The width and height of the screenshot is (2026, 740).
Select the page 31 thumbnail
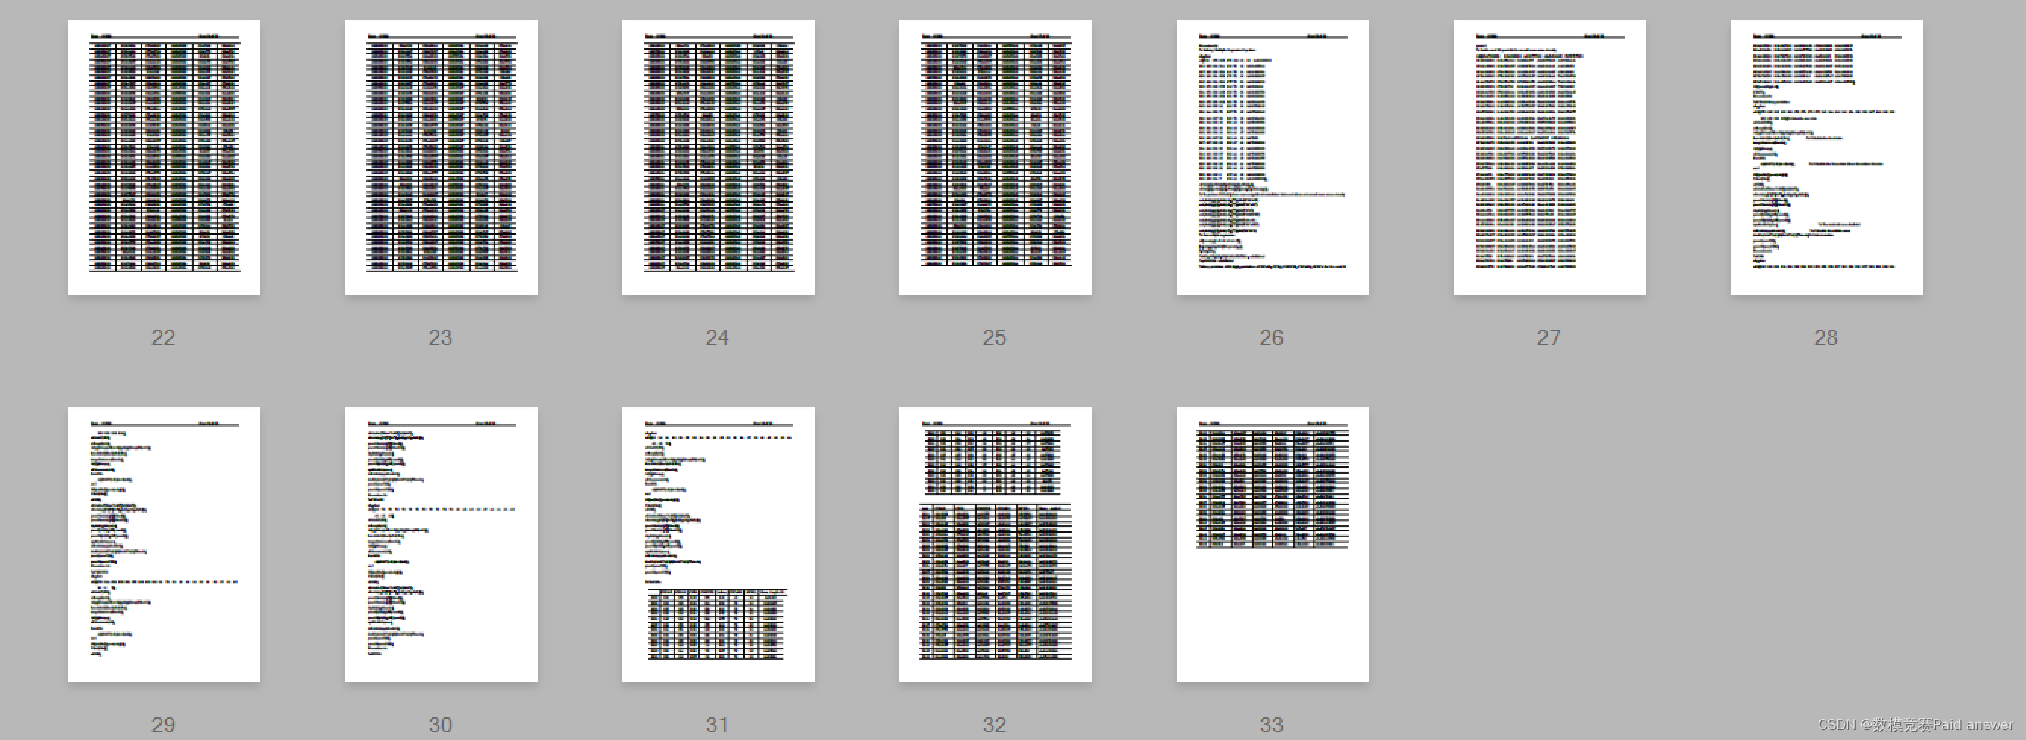pyautogui.click(x=718, y=544)
